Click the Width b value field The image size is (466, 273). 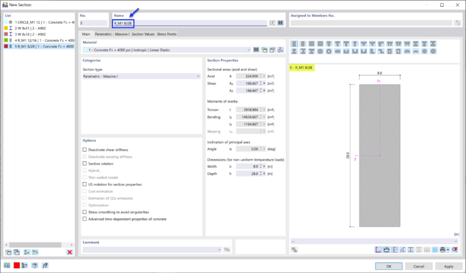pos(247,166)
